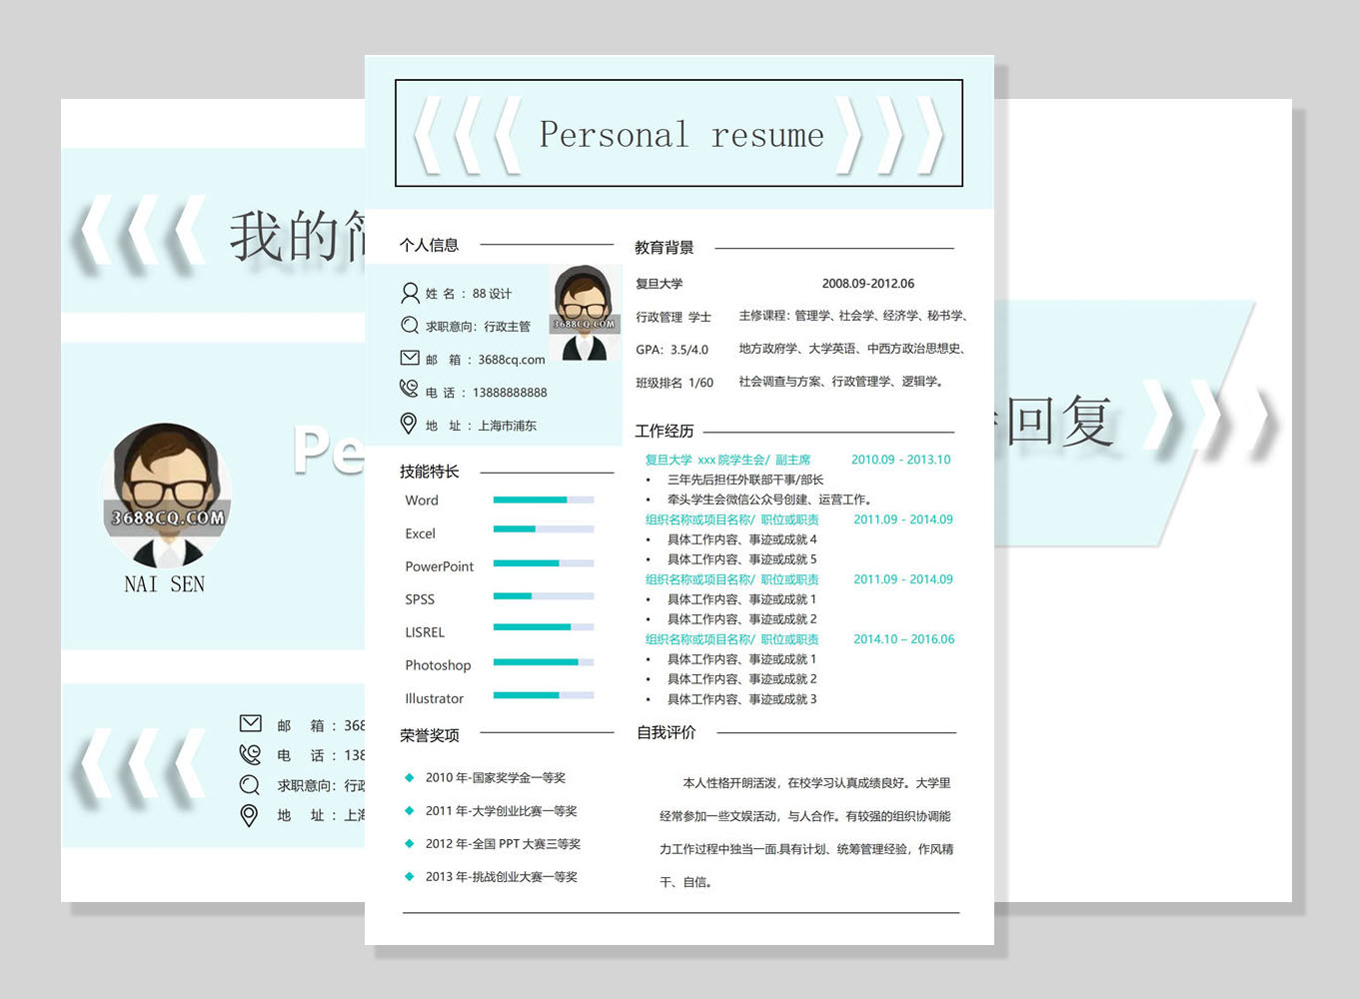Click the magnifier icon beside 求职意向 in center resume
This screenshot has height=999, width=1359.
coord(410,326)
